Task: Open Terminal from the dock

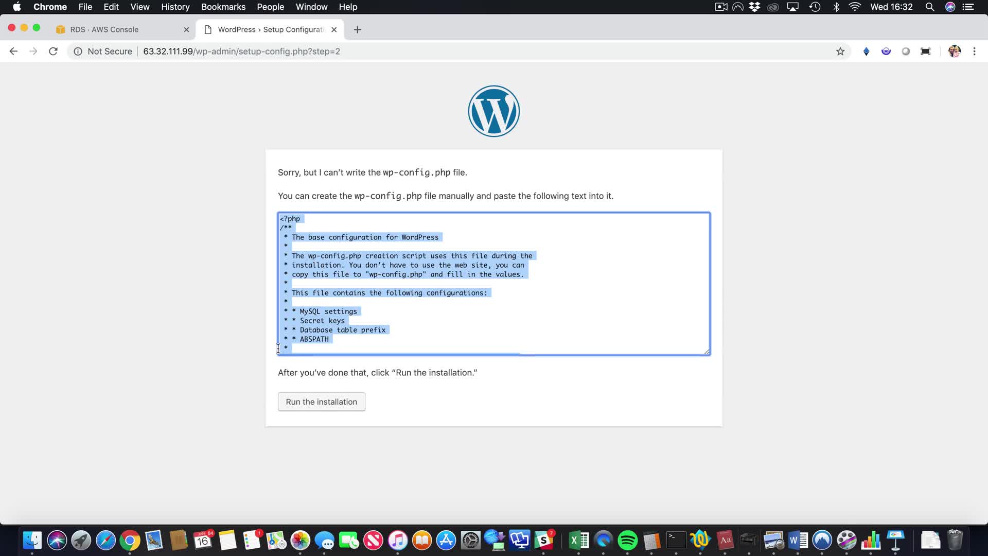Action: (676, 540)
